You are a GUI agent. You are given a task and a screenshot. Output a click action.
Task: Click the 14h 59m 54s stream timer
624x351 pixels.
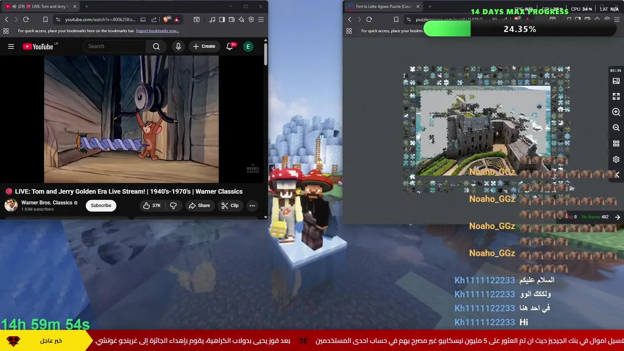pos(45,324)
